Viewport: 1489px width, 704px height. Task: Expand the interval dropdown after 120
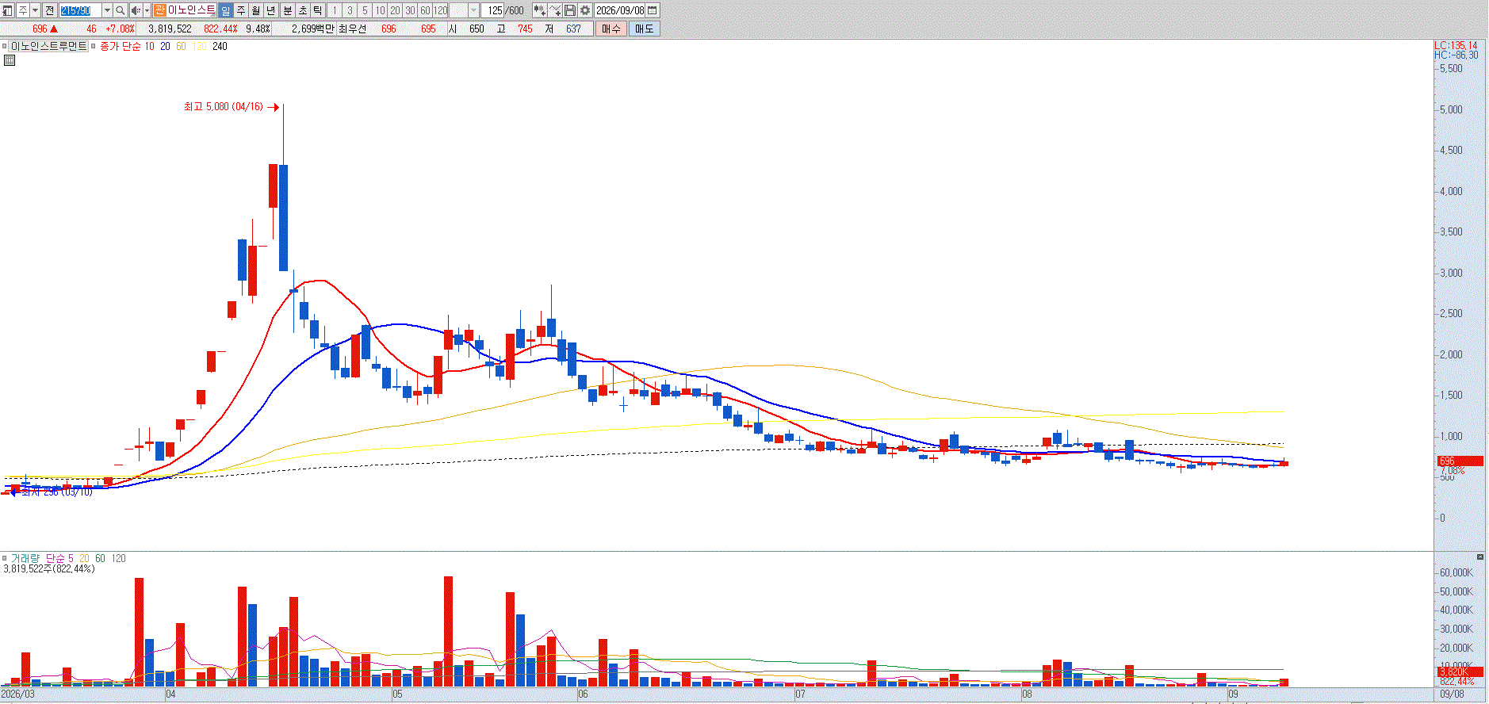[x=474, y=10]
